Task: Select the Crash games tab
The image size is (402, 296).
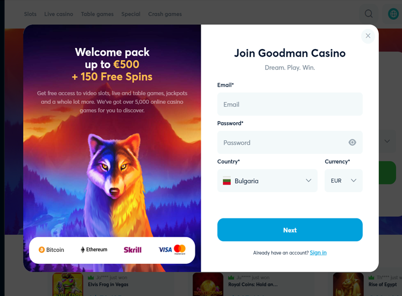Action: [x=165, y=14]
